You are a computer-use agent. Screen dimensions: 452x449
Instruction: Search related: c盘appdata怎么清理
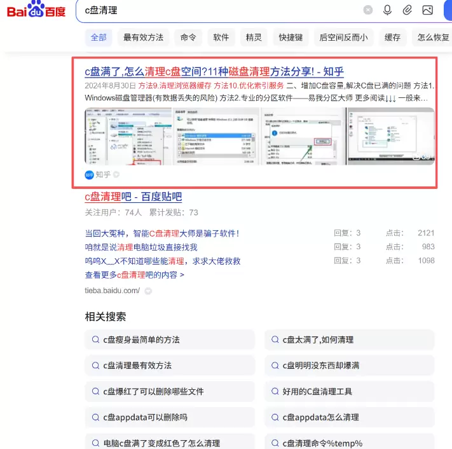tap(350, 417)
